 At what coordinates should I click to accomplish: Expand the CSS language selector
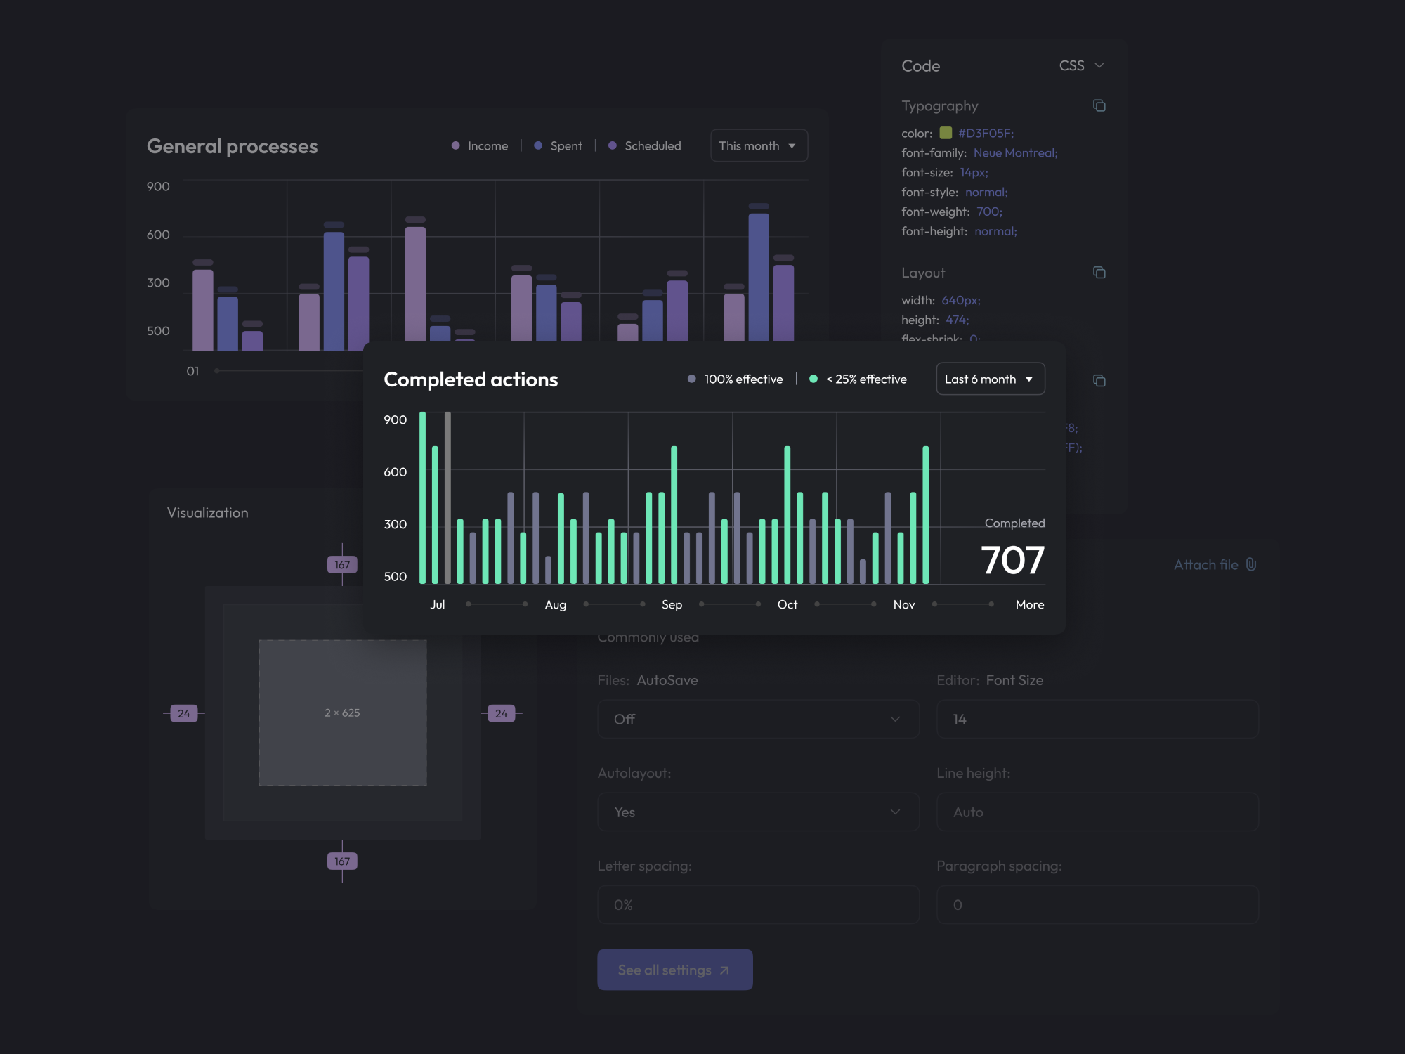point(1081,65)
